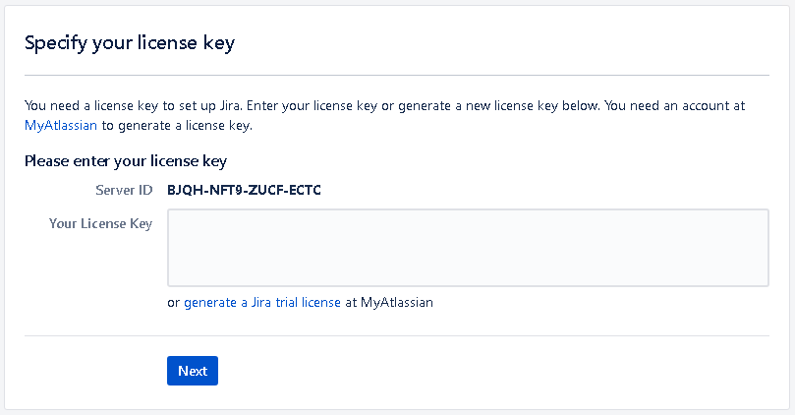Click the Server ID field label
The width and height of the screenshot is (795, 415).
(124, 190)
